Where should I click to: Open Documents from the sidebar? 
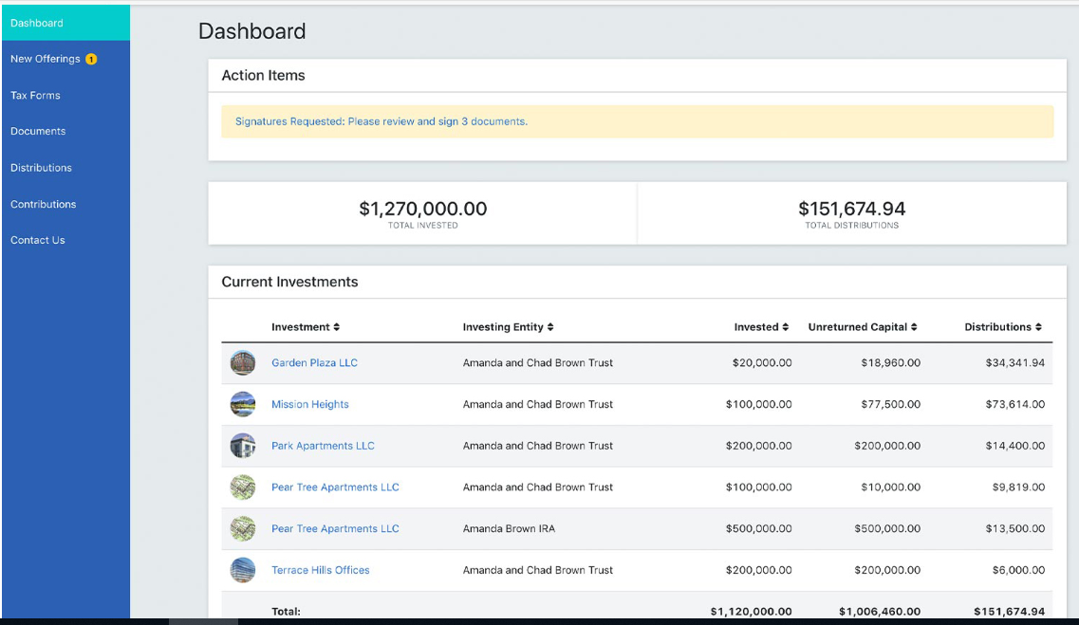click(38, 132)
